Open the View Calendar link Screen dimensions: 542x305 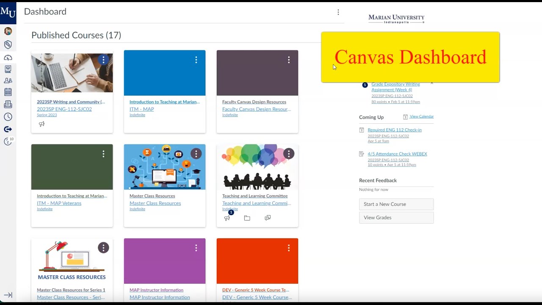pos(422,116)
